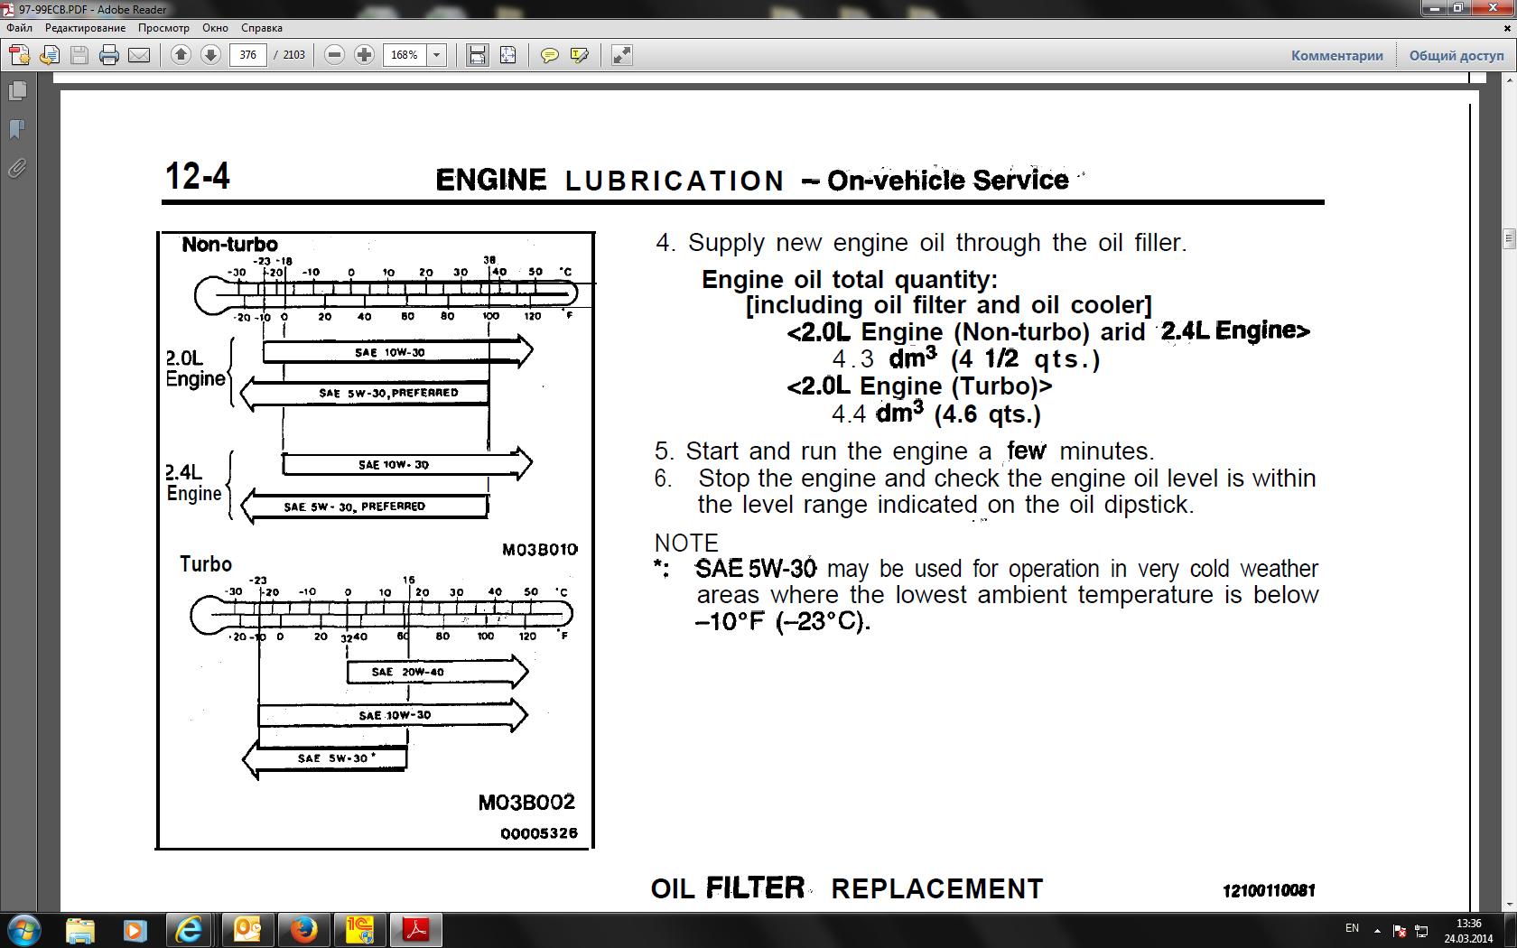Click the Print file icon
This screenshot has height=948, width=1517.
(109, 55)
